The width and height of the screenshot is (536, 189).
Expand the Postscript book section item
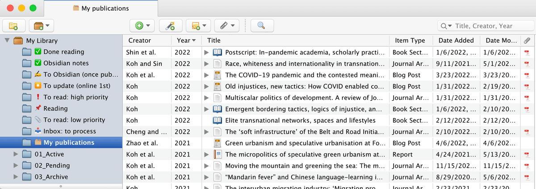[206, 52]
